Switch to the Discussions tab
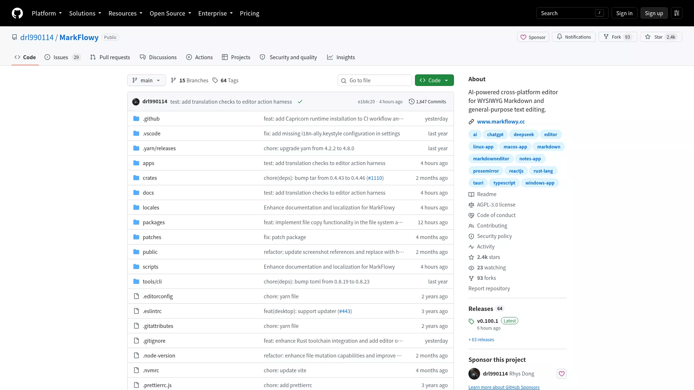Viewport: 694px width, 390px height. click(158, 57)
